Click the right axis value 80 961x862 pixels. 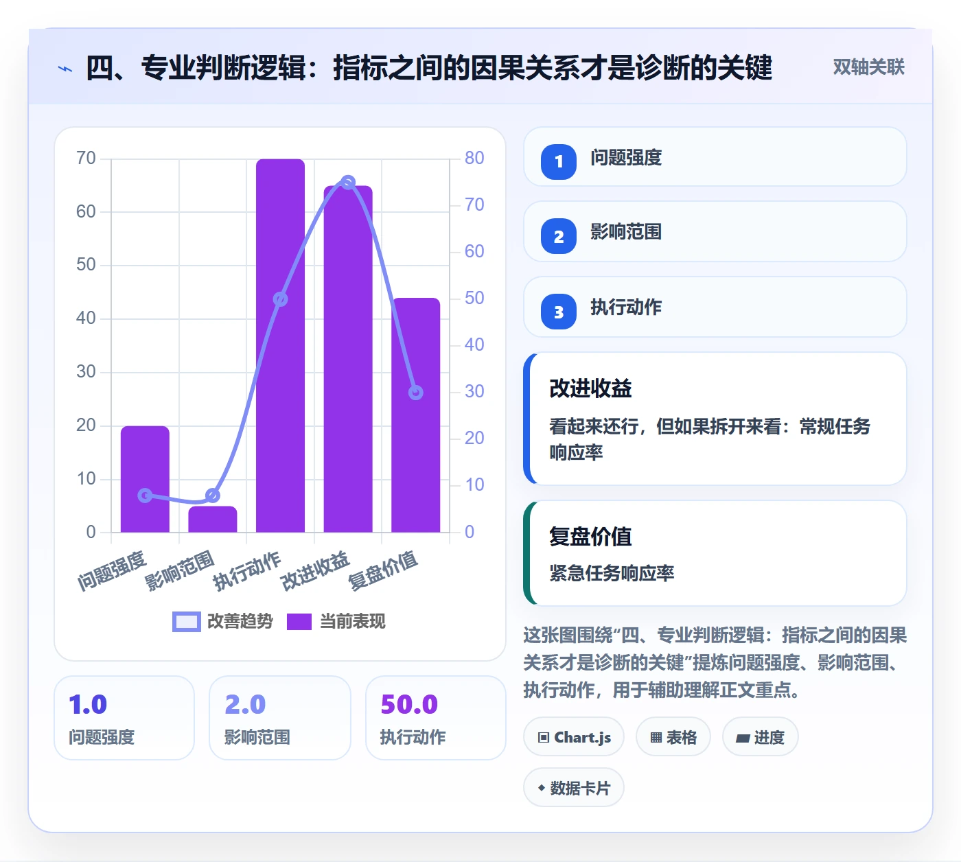474,158
